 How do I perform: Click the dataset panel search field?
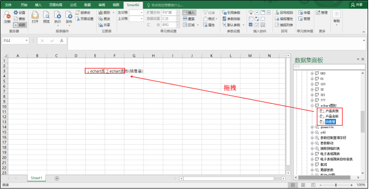(x=329, y=67)
